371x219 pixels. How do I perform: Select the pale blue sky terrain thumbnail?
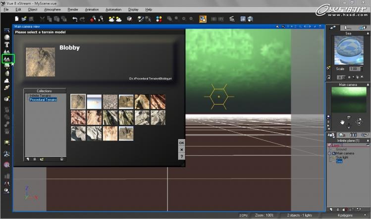coord(94,102)
